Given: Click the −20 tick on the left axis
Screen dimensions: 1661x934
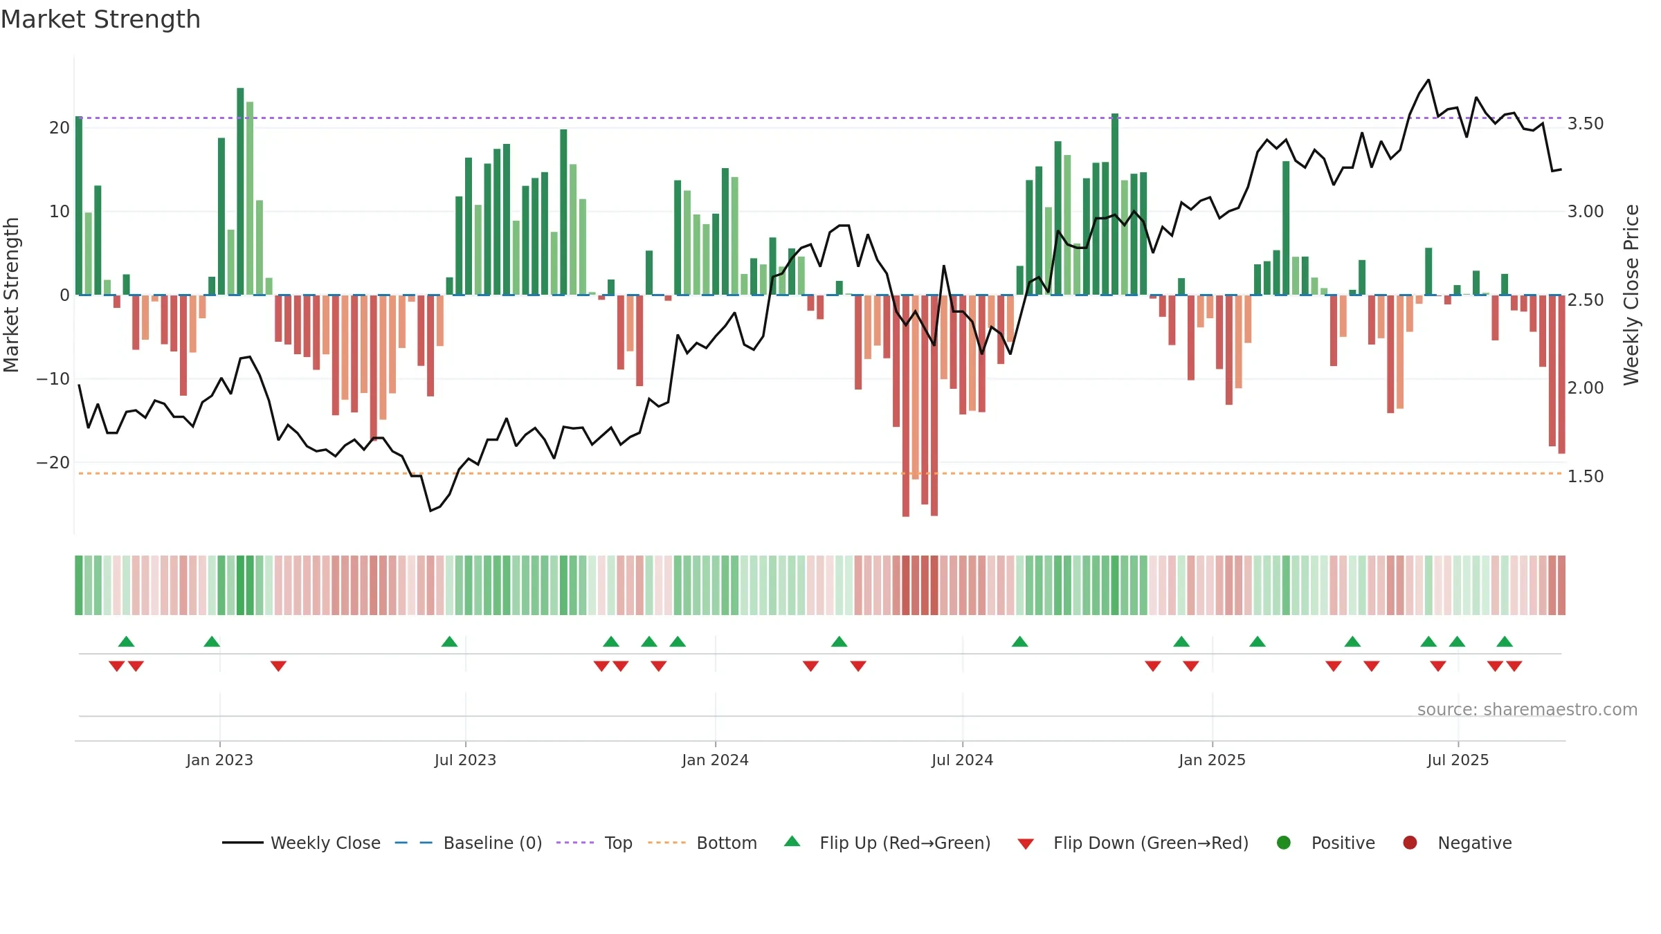Looking at the screenshot, I should pos(53,462).
